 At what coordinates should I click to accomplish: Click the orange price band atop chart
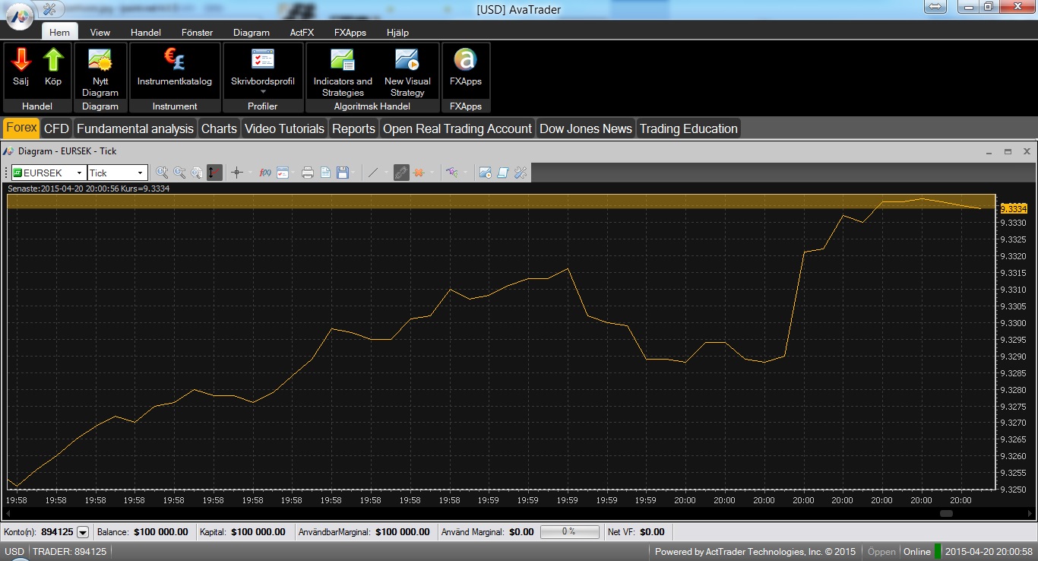click(502, 201)
